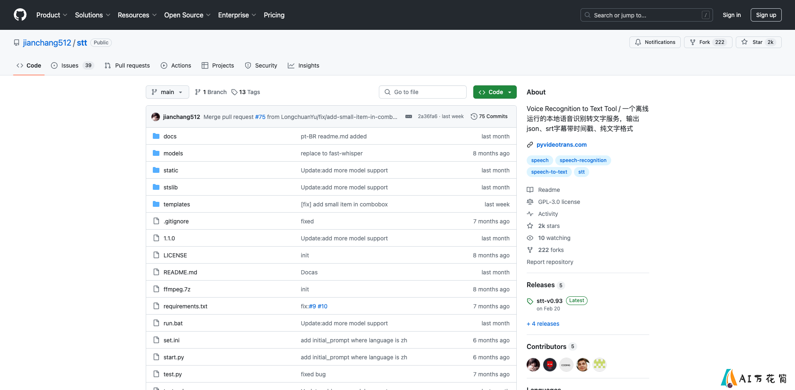Expand the Open Source menu
This screenshot has width=795, height=390.
pyautogui.click(x=187, y=15)
